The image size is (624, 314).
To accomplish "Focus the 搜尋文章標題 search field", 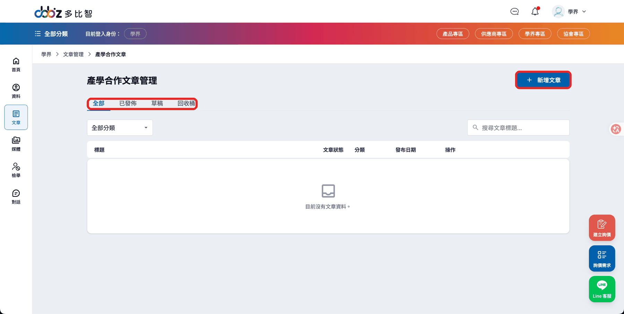I will point(518,128).
